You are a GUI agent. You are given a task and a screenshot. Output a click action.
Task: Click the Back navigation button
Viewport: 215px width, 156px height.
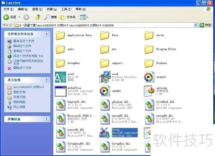pos(9,17)
